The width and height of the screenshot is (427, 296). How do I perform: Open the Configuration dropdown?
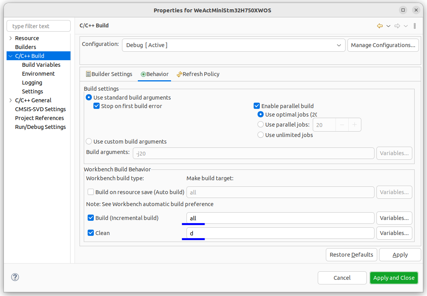click(x=234, y=45)
